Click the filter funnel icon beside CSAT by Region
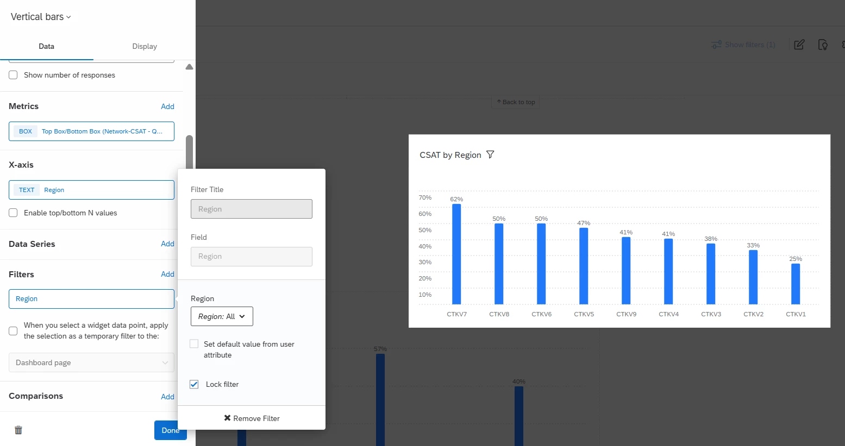 click(490, 155)
